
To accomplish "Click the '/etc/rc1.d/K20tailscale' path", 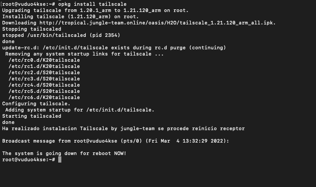I will tap(44, 66).
